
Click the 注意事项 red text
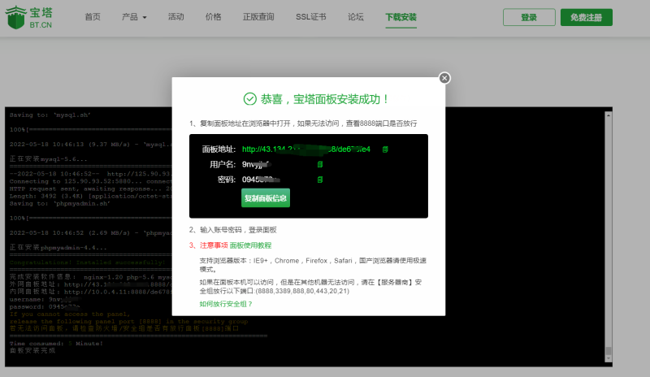click(214, 245)
